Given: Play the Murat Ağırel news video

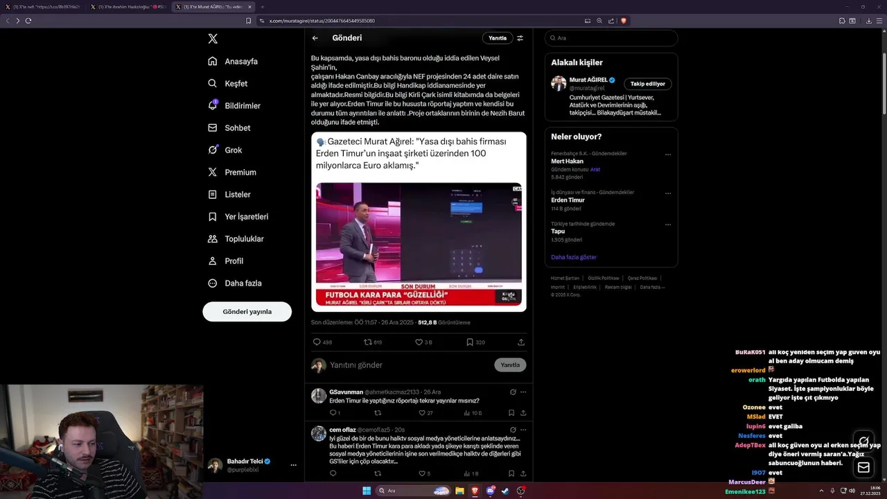Looking at the screenshot, I should (x=419, y=245).
